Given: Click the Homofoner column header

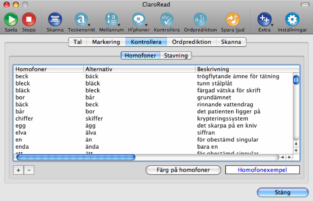Looking at the screenshot, I should coord(48,69).
